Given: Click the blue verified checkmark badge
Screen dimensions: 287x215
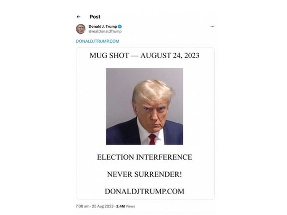Looking at the screenshot, I should pos(120,26).
